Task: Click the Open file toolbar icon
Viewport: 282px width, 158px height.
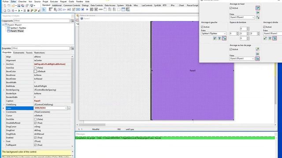Action: tap(13, 6)
